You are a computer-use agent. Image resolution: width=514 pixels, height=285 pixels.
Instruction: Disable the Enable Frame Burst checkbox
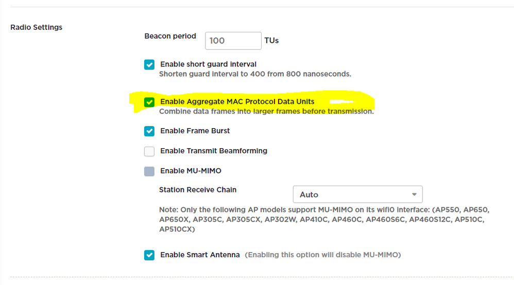coord(149,131)
